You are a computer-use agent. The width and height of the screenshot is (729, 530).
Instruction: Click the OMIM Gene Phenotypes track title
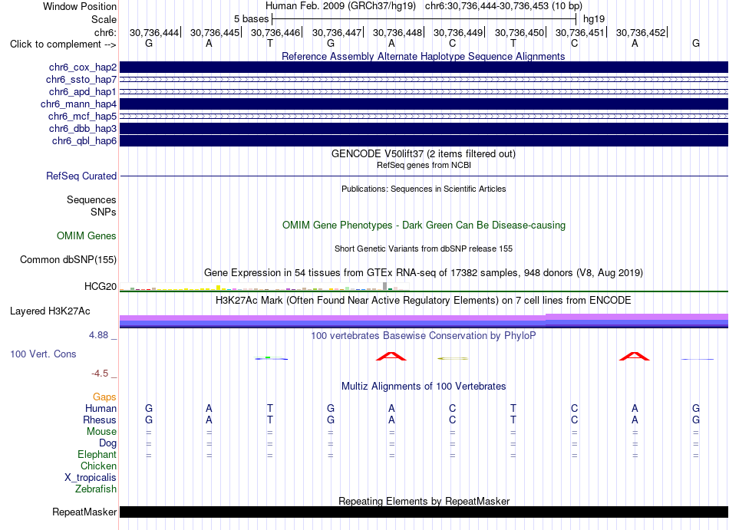[x=424, y=225]
